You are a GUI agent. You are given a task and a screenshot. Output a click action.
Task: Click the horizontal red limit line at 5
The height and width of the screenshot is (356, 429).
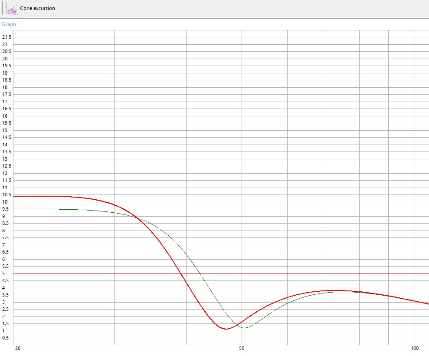click(x=221, y=274)
